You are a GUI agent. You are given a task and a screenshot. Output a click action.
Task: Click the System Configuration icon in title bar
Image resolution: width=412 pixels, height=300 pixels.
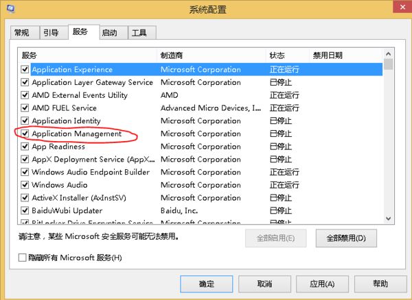10,9
